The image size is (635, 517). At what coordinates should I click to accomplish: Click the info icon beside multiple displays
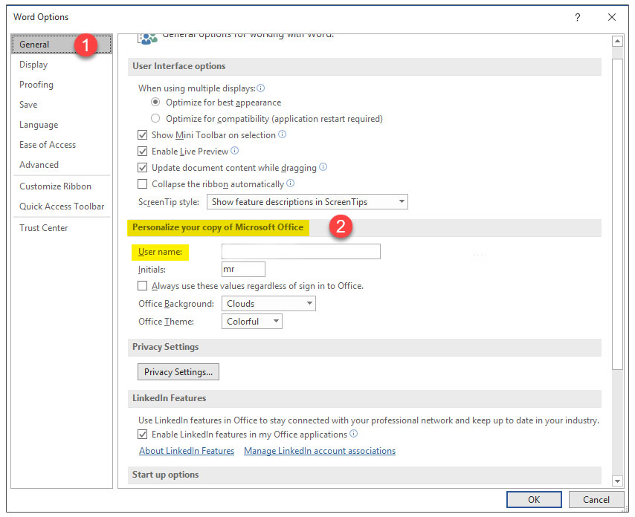pos(261,88)
